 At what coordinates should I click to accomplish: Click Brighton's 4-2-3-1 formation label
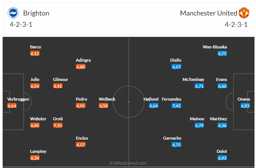pyautogui.click(x=21, y=25)
